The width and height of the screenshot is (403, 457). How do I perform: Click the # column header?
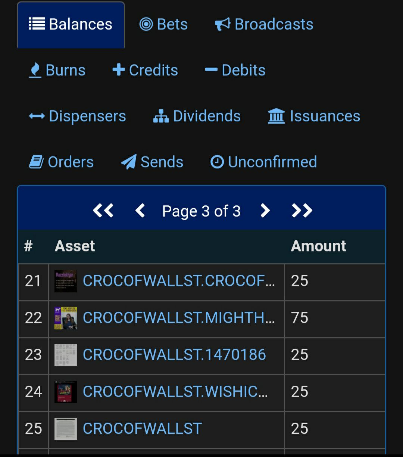tap(28, 246)
